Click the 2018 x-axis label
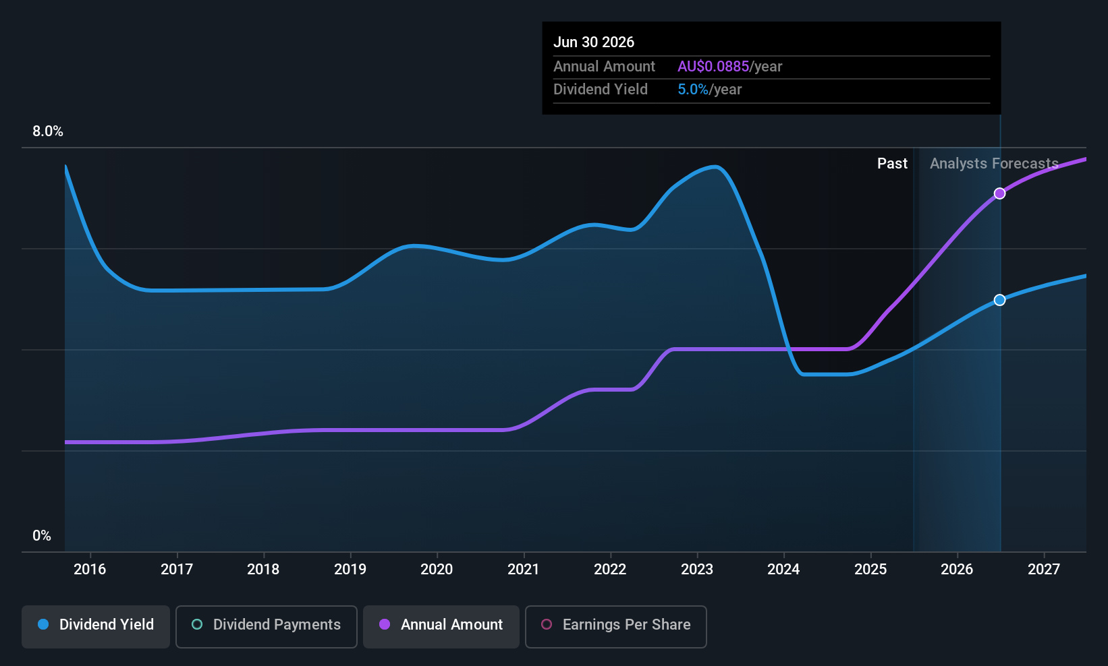The width and height of the screenshot is (1108, 666). [x=263, y=569]
